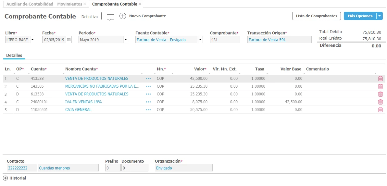Viewport: 387px width, 186px height.
Task: Delete line 1 with trash icon
Action: [380, 79]
